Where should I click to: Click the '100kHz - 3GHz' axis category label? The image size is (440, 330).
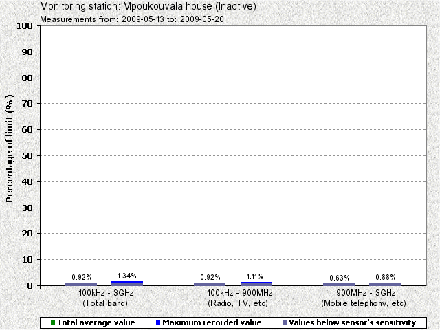click(106, 293)
